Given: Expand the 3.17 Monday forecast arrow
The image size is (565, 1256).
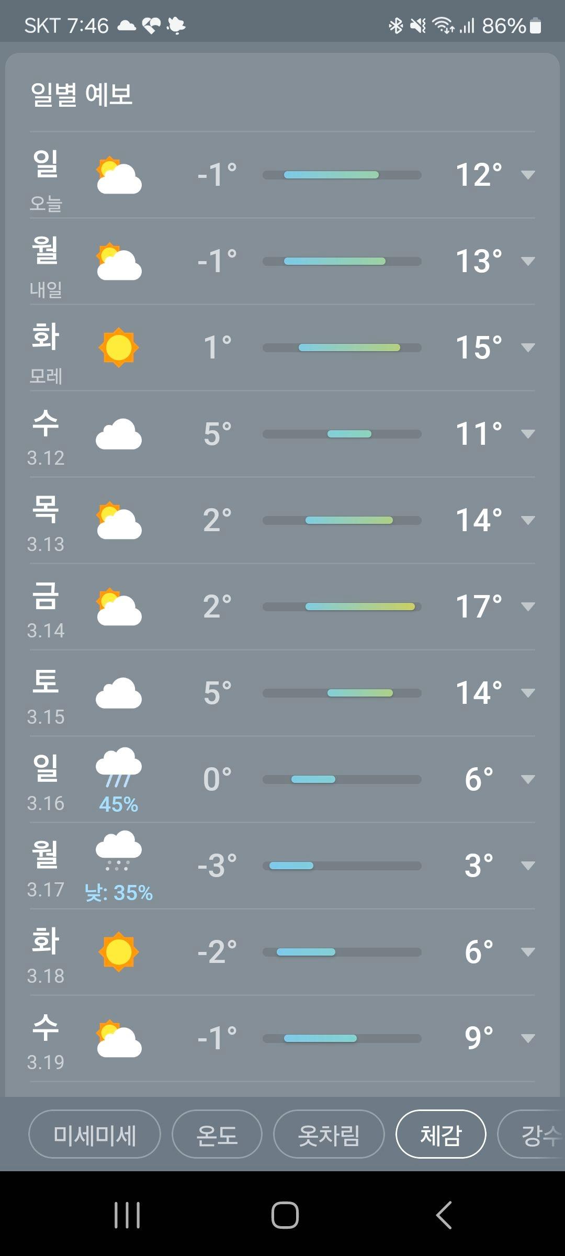Looking at the screenshot, I should tap(528, 866).
